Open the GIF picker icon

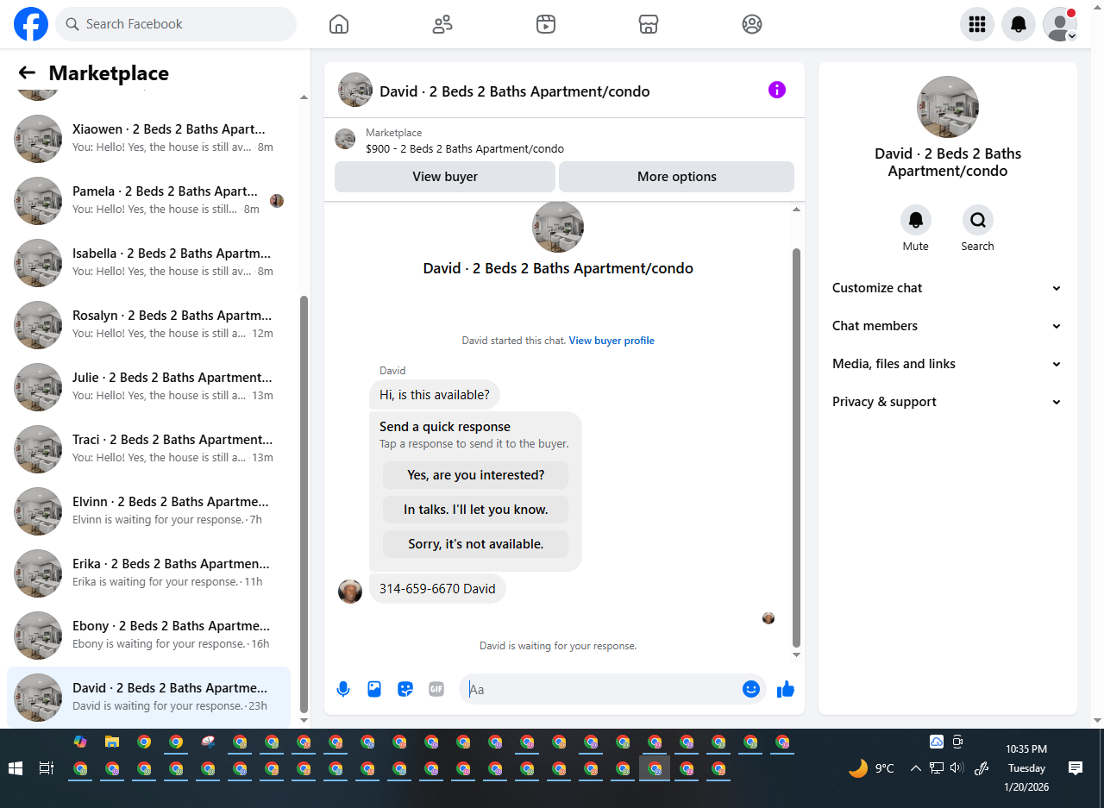click(436, 689)
